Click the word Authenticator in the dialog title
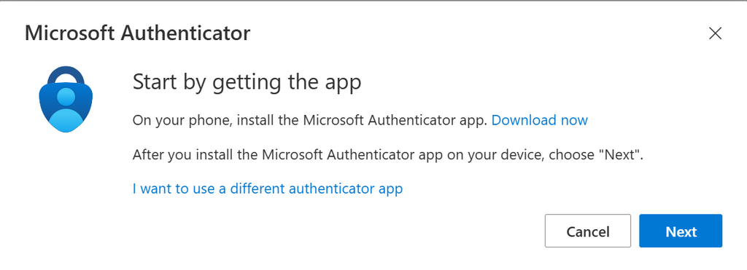The width and height of the screenshot is (747, 270). pyautogui.click(x=185, y=33)
